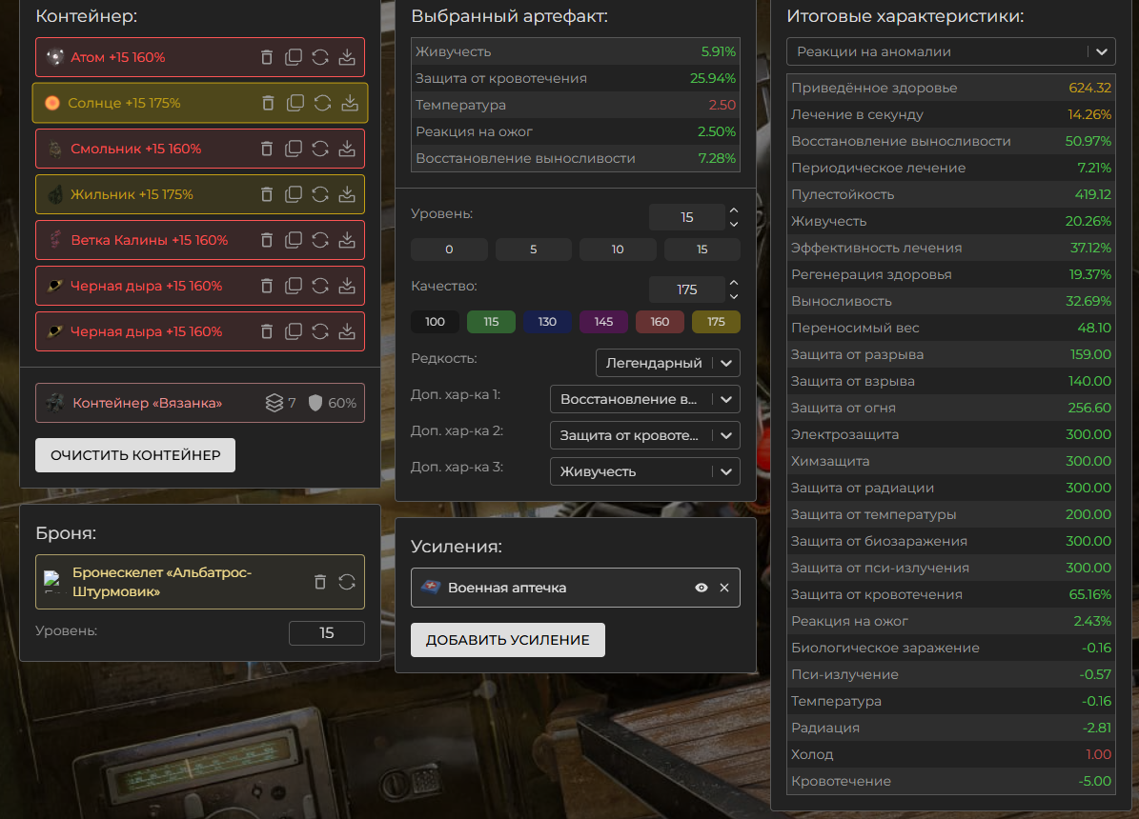Remove the Военная аптечка boost

[x=724, y=589]
